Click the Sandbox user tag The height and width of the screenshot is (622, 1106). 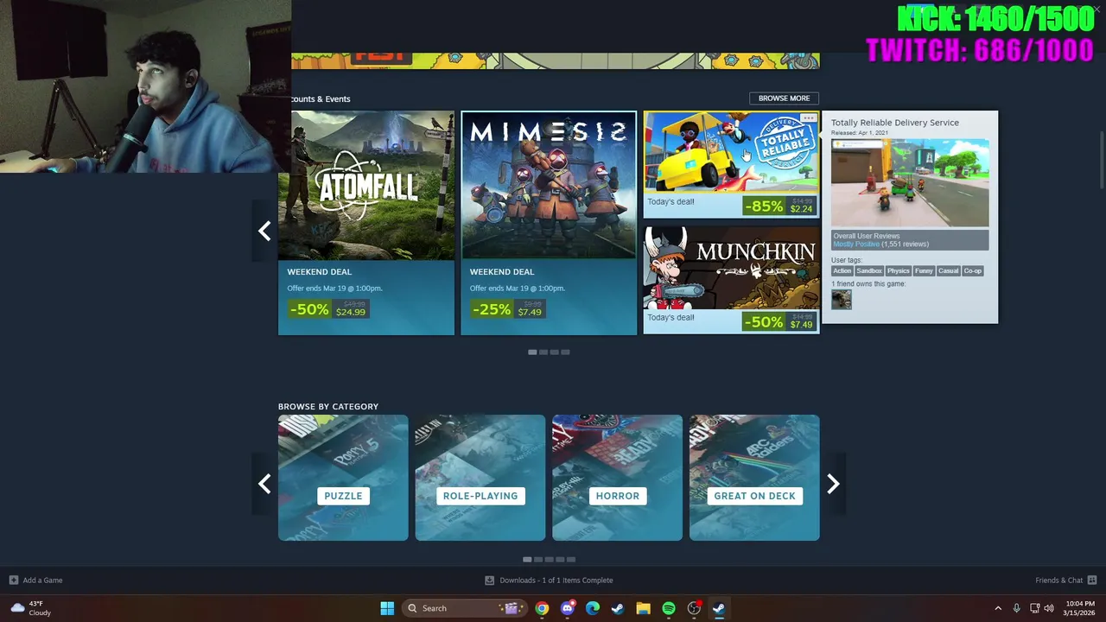[x=869, y=271]
